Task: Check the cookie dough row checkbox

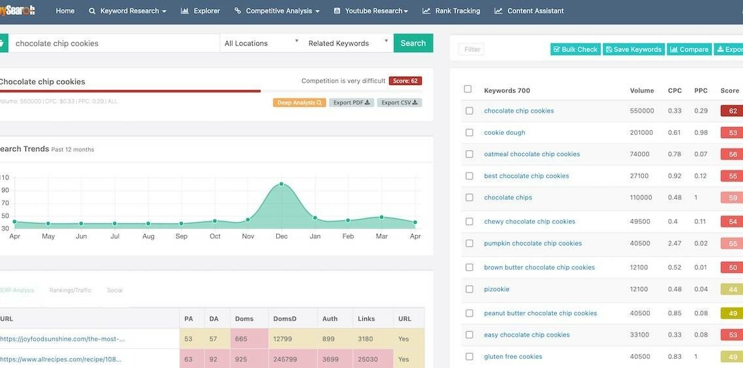Action: [469, 133]
